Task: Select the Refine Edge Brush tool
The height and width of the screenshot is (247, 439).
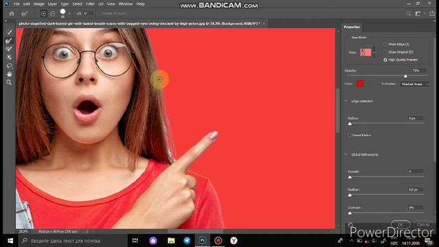Action: pos(9,40)
